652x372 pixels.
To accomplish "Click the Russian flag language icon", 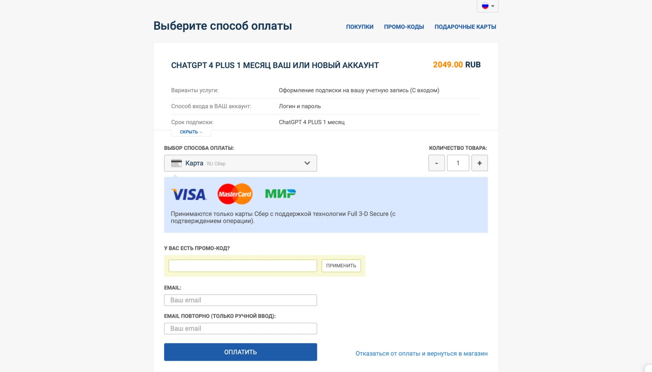I will point(485,6).
